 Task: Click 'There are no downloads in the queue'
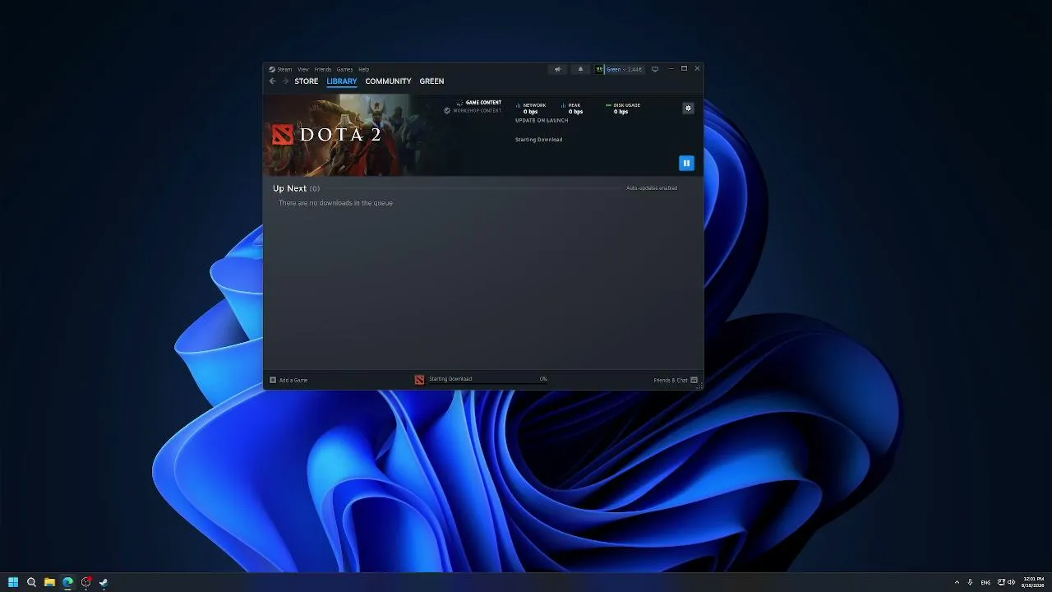tap(335, 203)
